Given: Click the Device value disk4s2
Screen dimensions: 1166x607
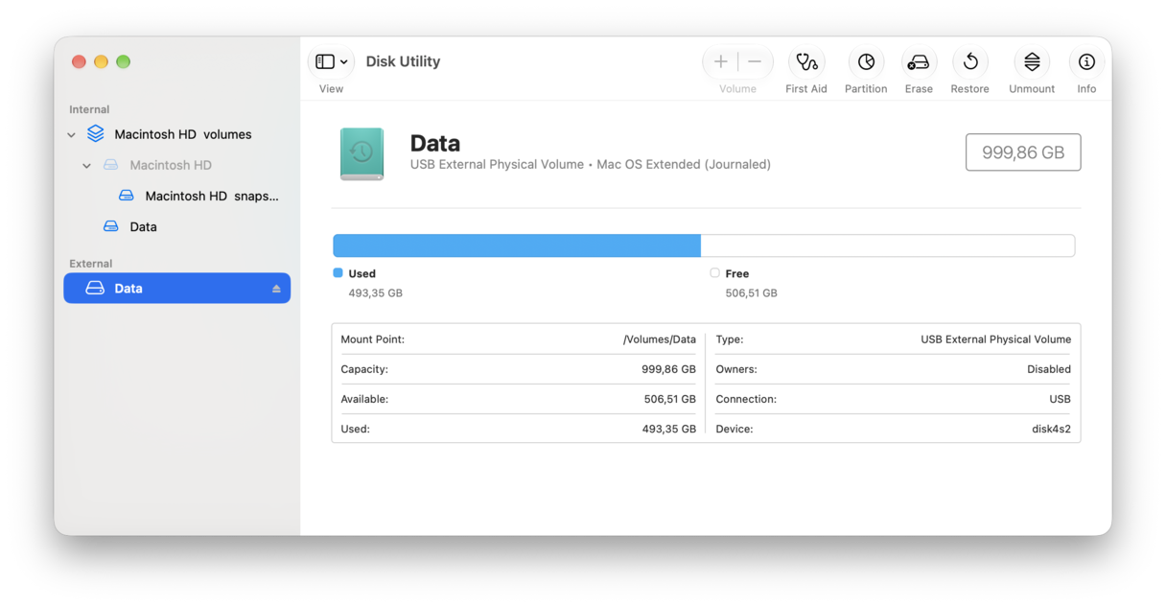Looking at the screenshot, I should pos(1051,429).
